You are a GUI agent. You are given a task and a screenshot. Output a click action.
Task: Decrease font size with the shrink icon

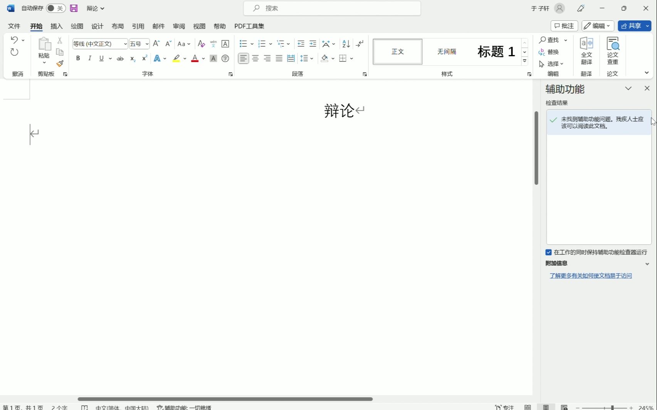click(168, 44)
